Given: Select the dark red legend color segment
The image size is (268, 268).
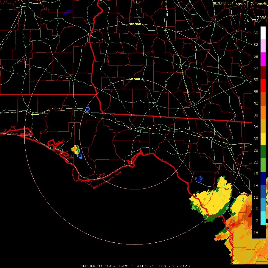Looking at the screenshot, I should point(263,72).
